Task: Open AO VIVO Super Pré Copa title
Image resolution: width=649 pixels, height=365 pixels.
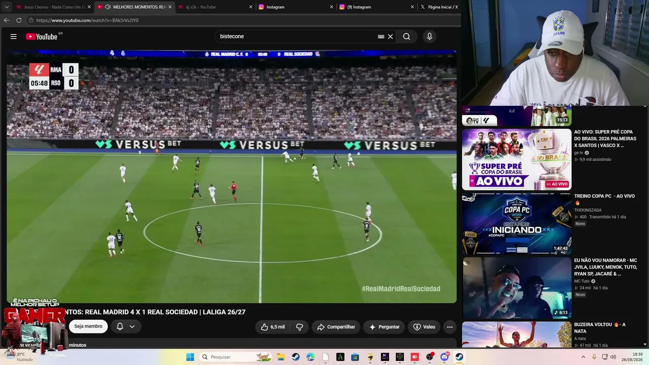Action: point(605,138)
